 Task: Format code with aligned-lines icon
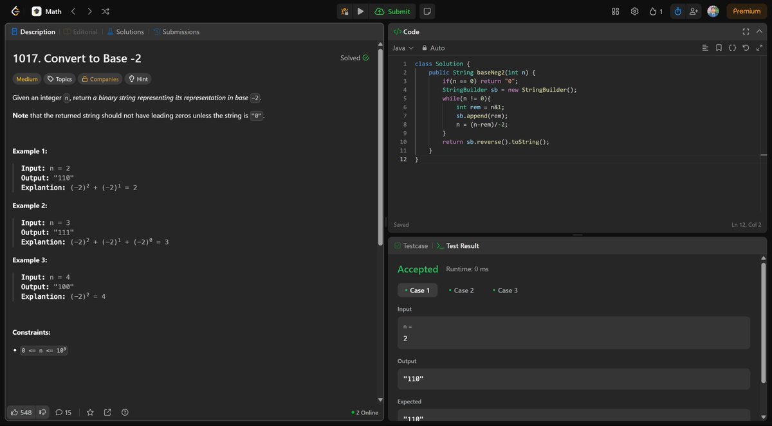tap(705, 48)
